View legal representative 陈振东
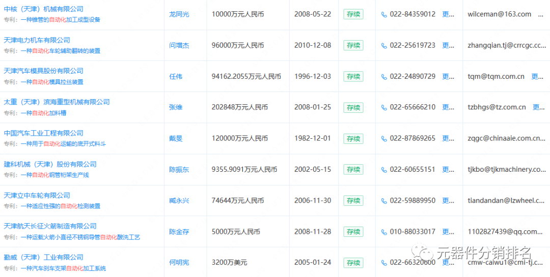This screenshot has height=277, width=550. [179, 170]
